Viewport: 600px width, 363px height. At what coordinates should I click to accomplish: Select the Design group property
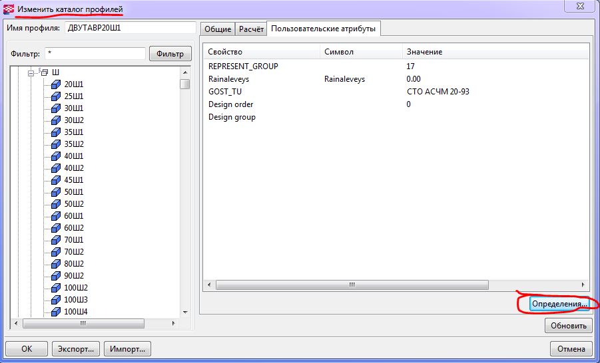(232, 117)
